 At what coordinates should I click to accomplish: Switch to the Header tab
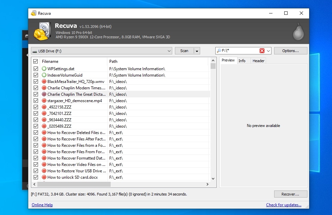tap(258, 61)
